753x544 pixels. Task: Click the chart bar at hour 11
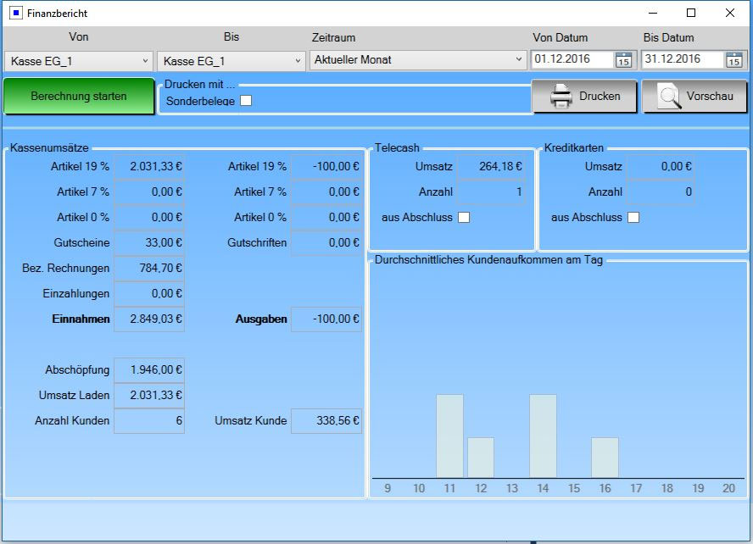[x=449, y=436]
